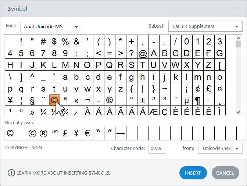Pick the yen sign in Recently used
This screenshot has height=186, width=247.
76,133
